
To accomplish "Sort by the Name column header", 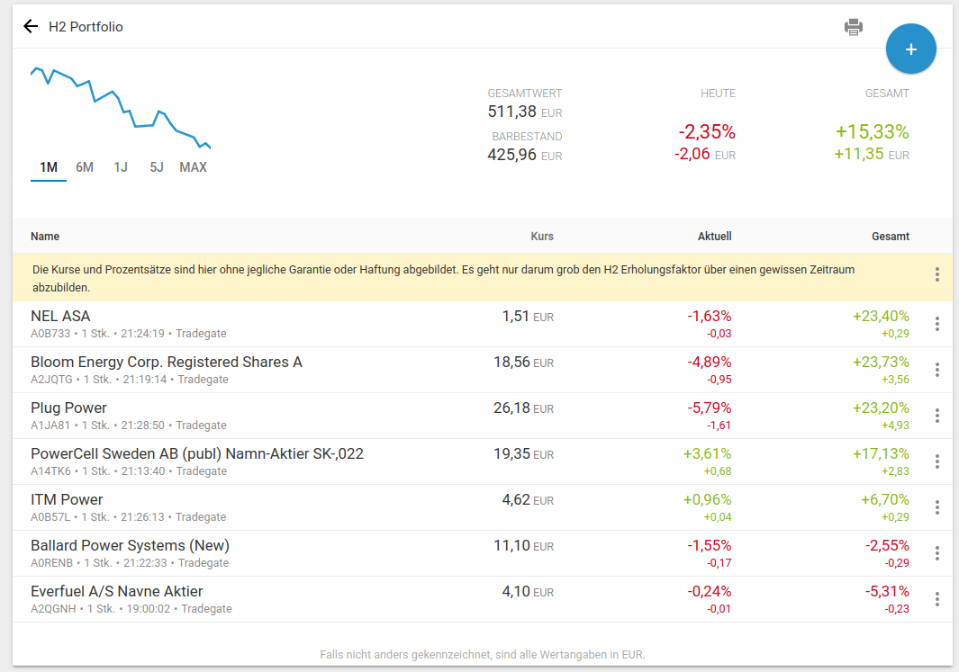I will click(x=45, y=237).
